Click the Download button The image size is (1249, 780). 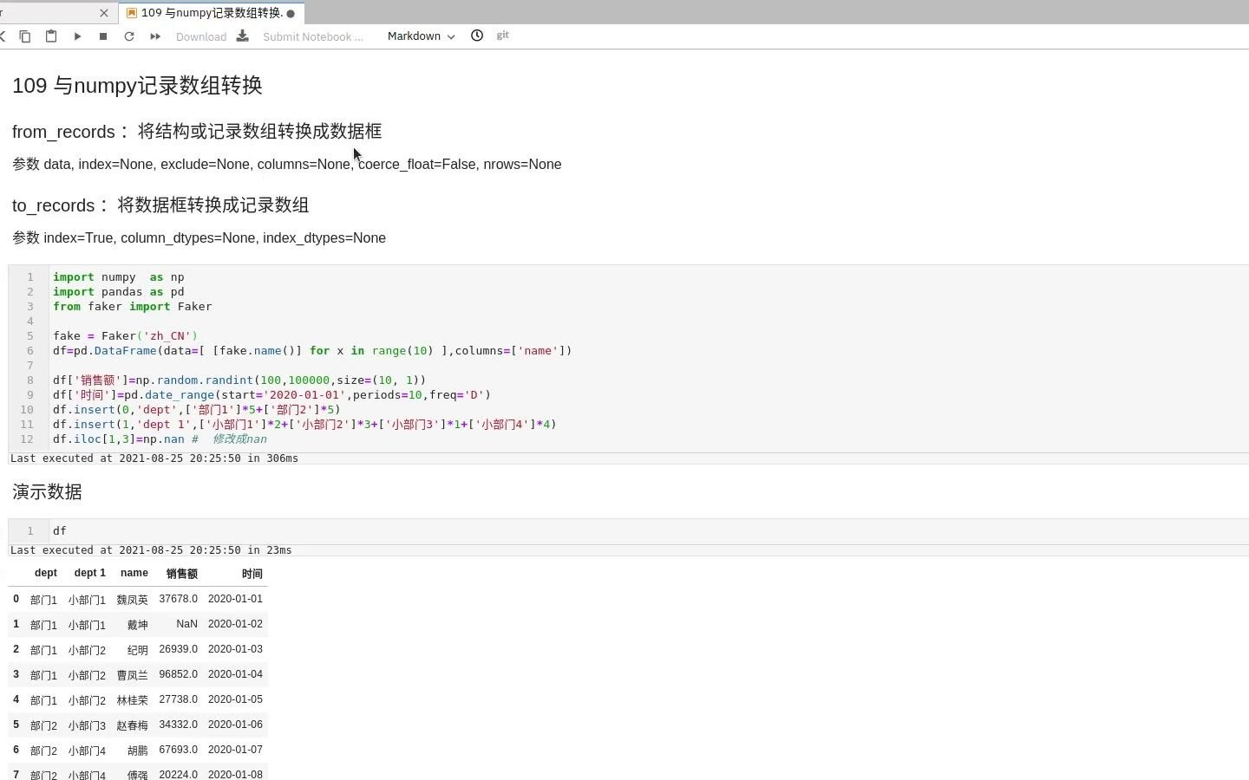(x=201, y=36)
